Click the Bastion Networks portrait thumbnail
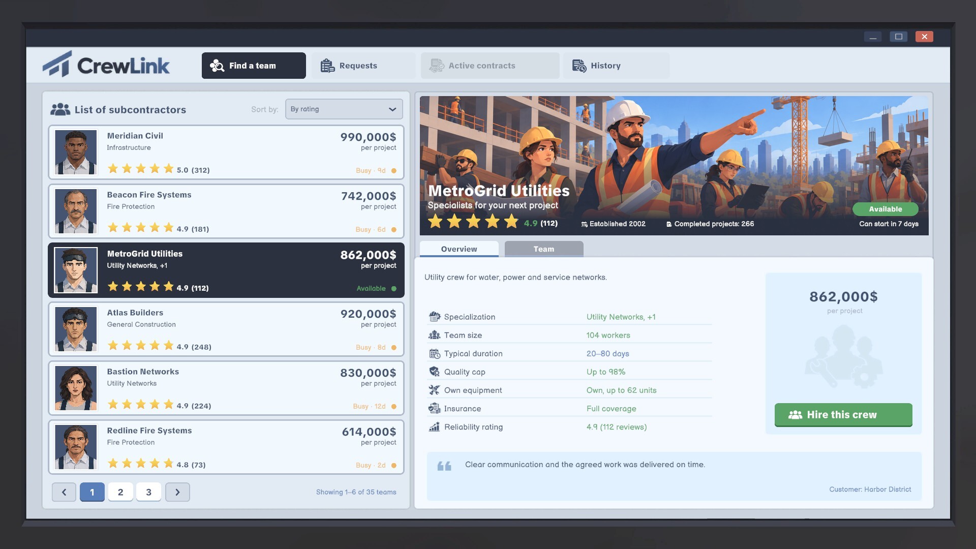 [x=76, y=388]
